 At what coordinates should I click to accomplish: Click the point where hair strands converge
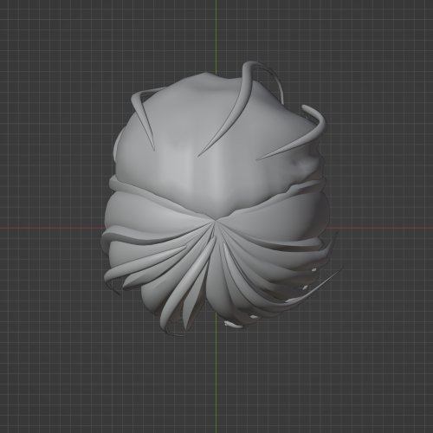pyautogui.click(x=215, y=222)
